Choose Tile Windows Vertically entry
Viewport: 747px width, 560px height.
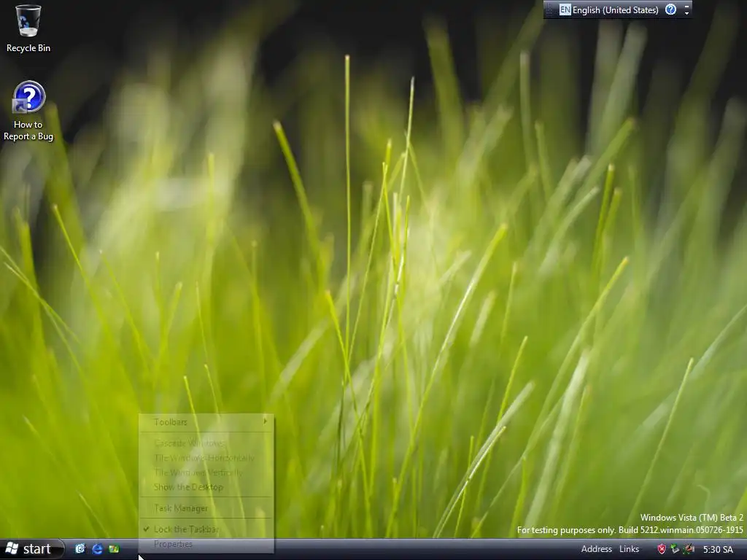[x=206, y=472]
